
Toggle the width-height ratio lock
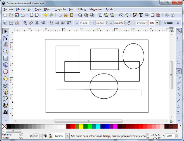coord(129,23)
